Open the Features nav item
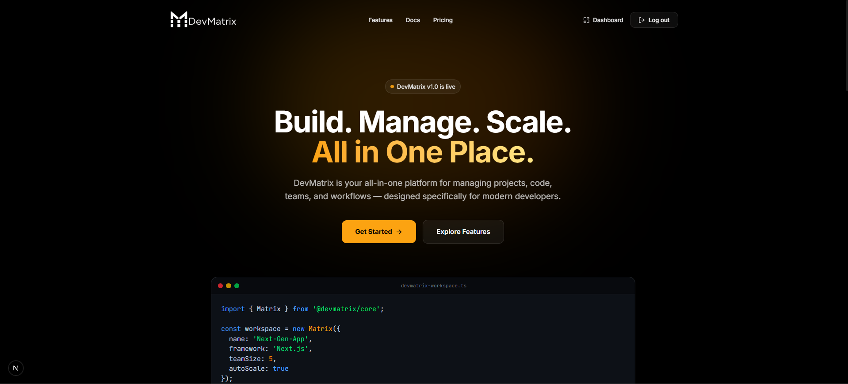848x384 pixels. (x=380, y=20)
